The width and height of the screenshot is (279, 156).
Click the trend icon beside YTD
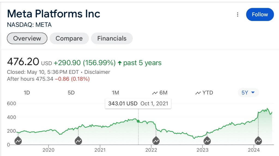pyautogui.click(x=198, y=93)
